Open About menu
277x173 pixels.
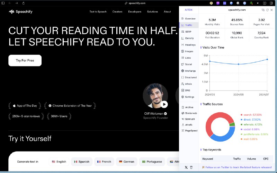167,12
